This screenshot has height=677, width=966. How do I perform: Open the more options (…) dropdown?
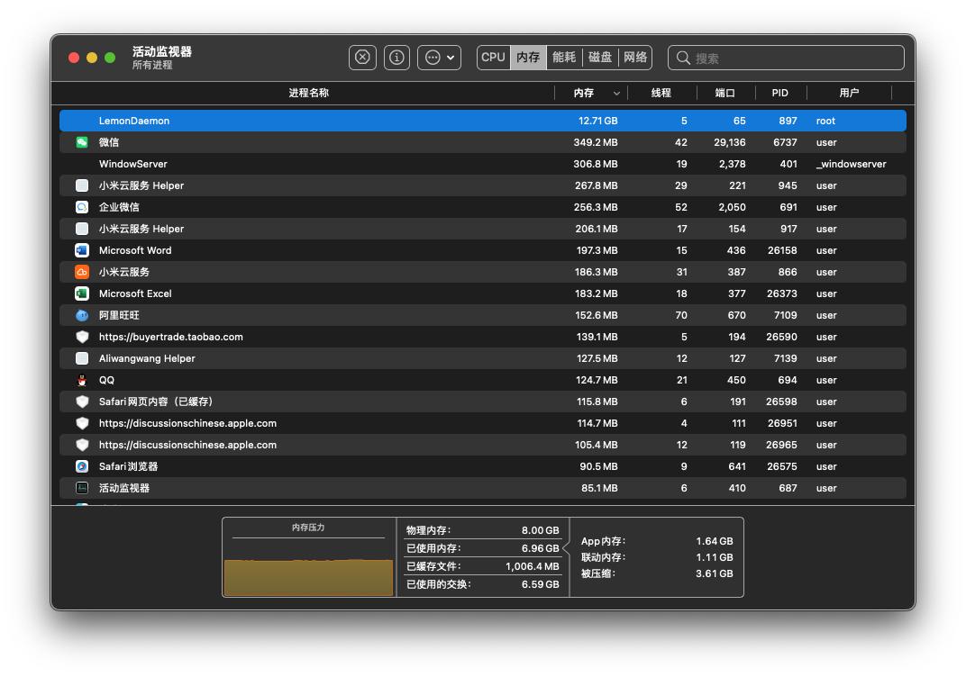pos(439,58)
